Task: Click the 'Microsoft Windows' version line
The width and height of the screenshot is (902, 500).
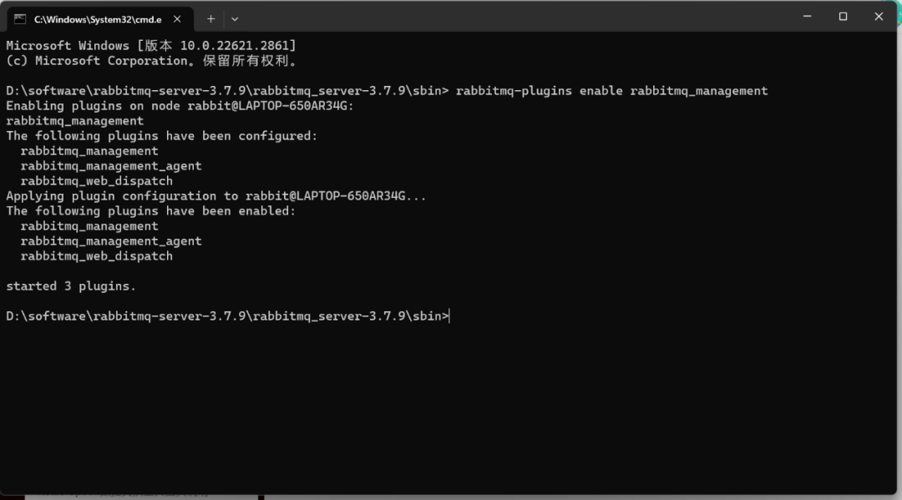Action: (x=150, y=45)
